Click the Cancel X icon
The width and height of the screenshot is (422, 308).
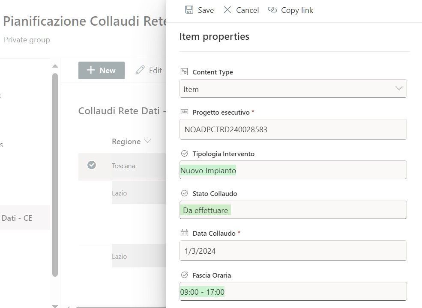pos(227,10)
